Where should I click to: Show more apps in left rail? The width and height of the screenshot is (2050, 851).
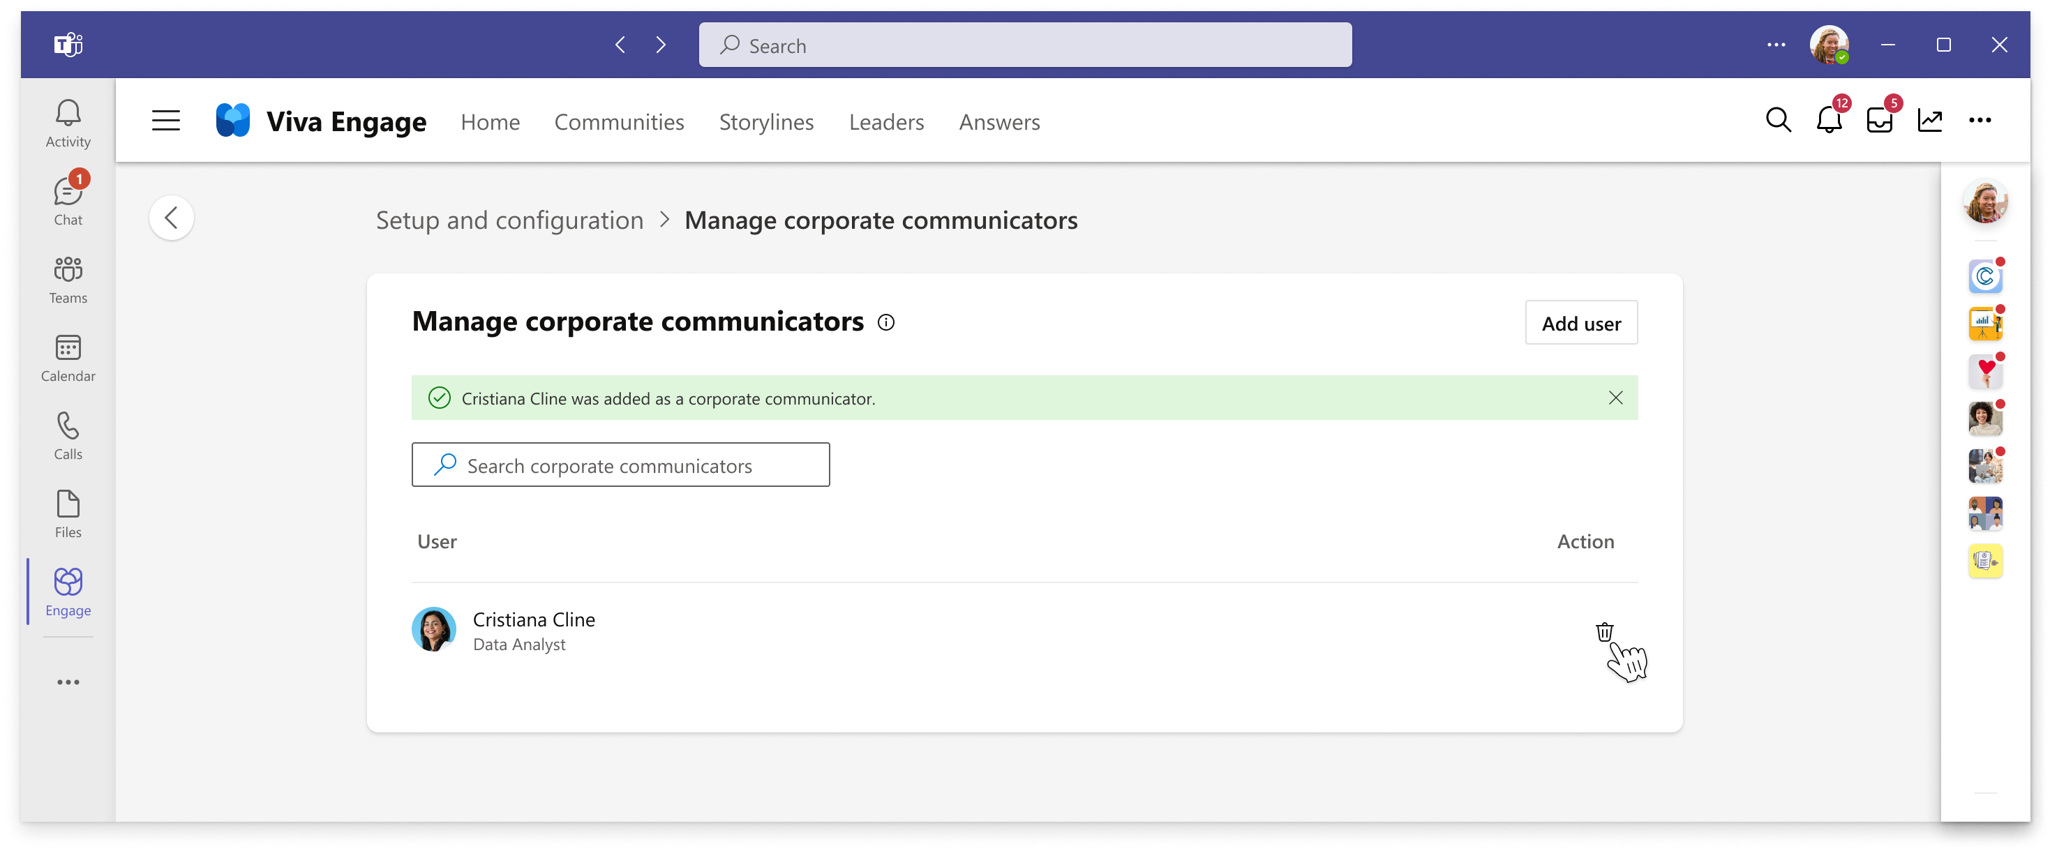(x=68, y=681)
